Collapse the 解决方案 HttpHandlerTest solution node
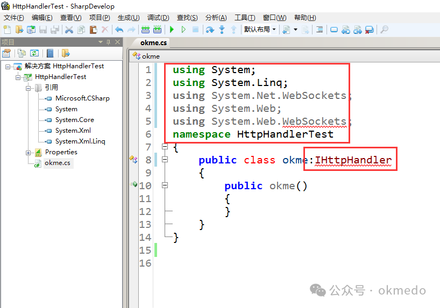The height and width of the screenshot is (308, 440). (x=8, y=67)
